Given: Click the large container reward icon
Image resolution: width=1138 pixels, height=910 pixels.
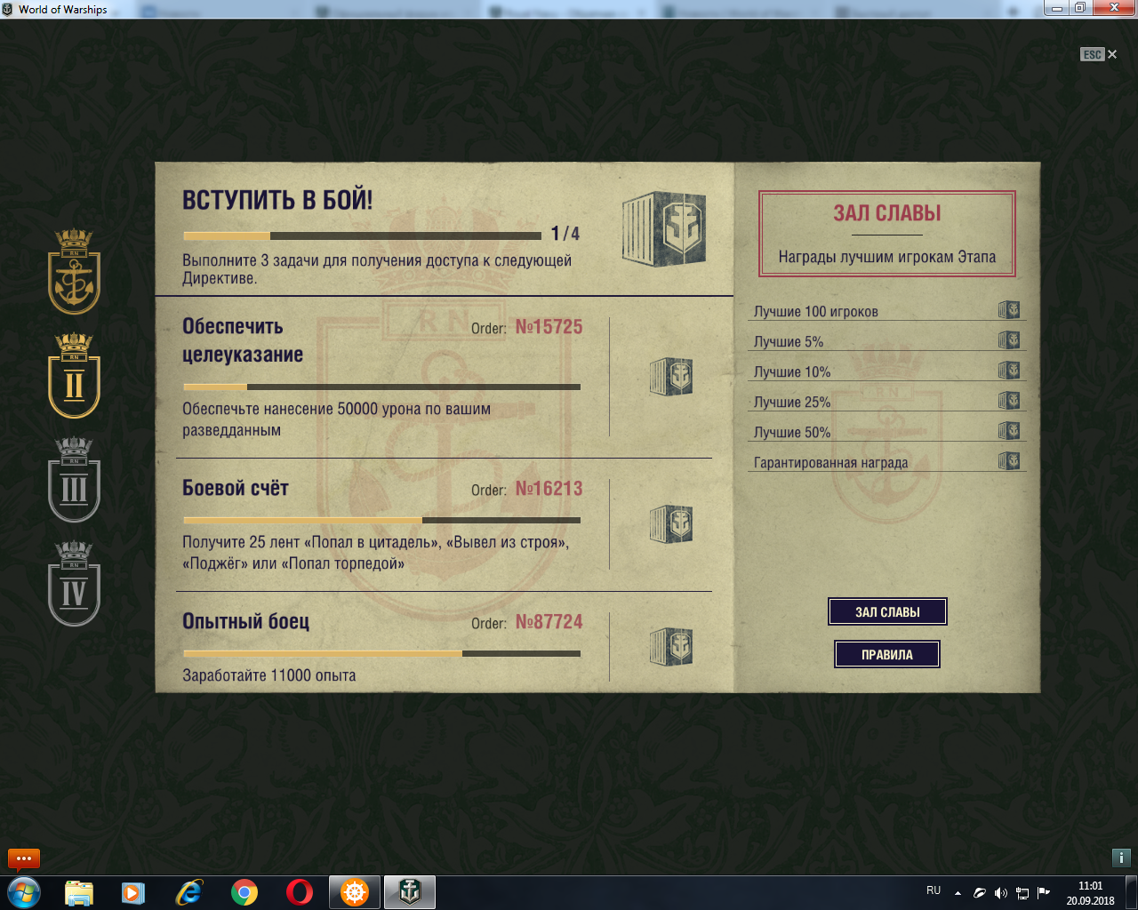Looking at the screenshot, I should coord(664,228).
